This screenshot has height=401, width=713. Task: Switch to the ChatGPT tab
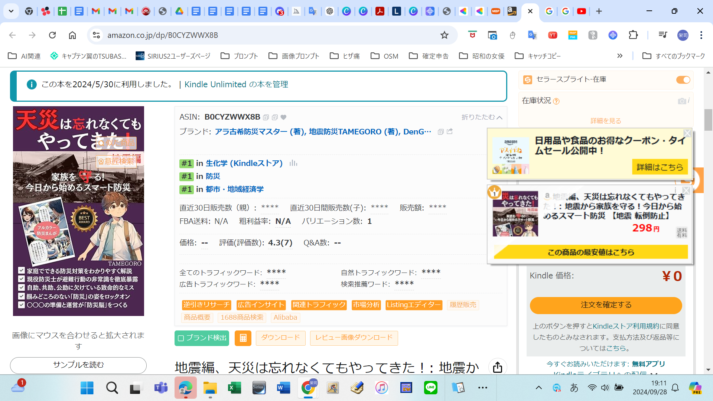(x=330, y=11)
